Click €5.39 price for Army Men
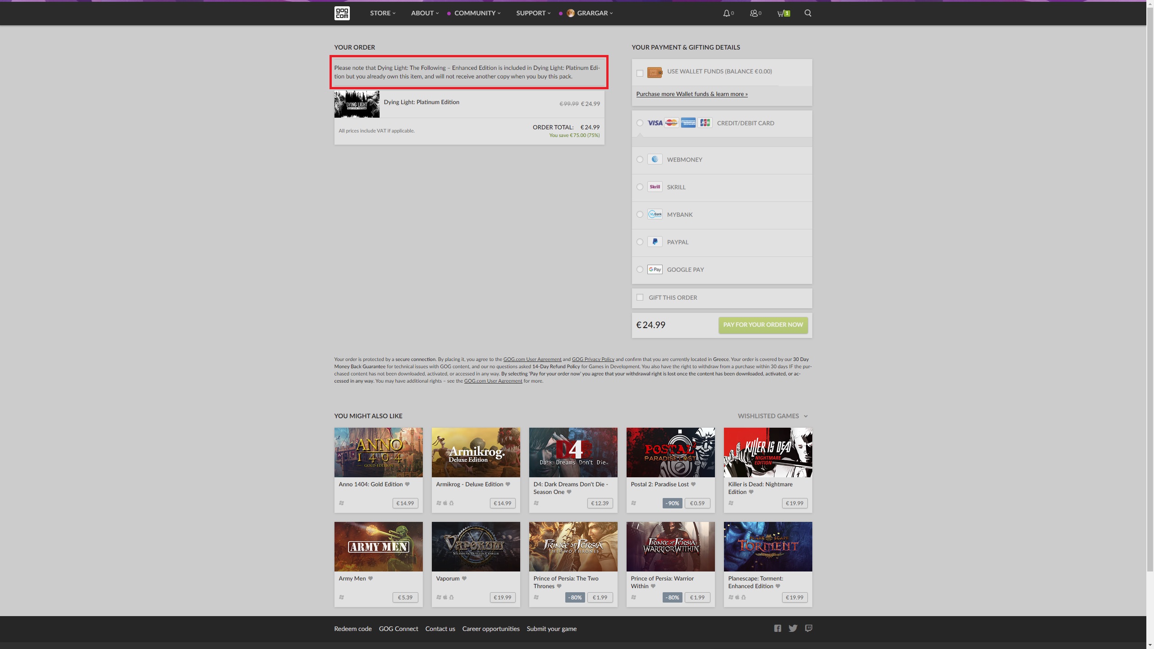This screenshot has height=649, width=1154. (x=405, y=597)
